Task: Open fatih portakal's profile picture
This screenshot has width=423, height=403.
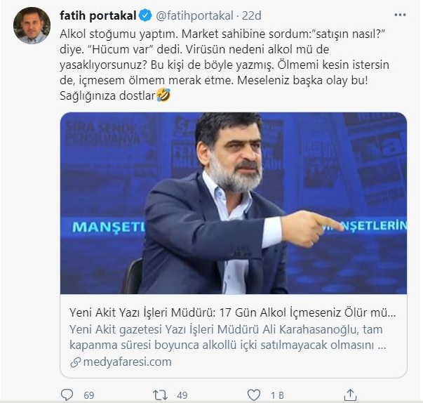Action: (32, 25)
